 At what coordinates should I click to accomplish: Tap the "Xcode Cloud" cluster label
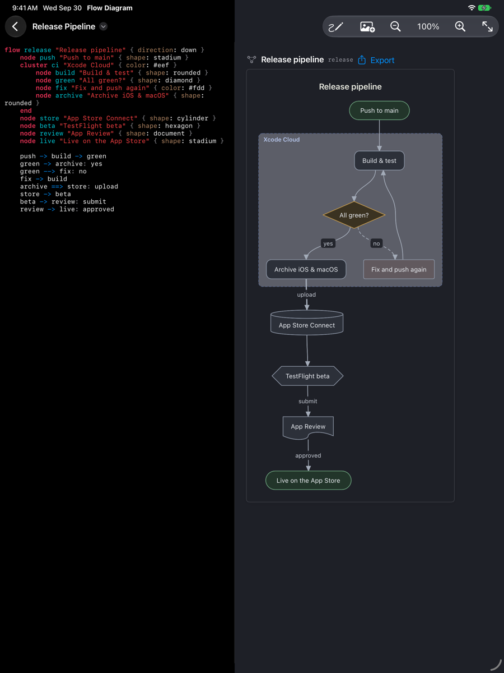(282, 140)
